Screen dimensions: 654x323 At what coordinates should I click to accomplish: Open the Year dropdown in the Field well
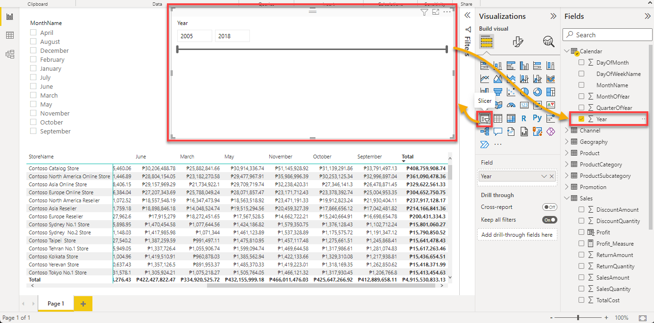pyautogui.click(x=543, y=176)
